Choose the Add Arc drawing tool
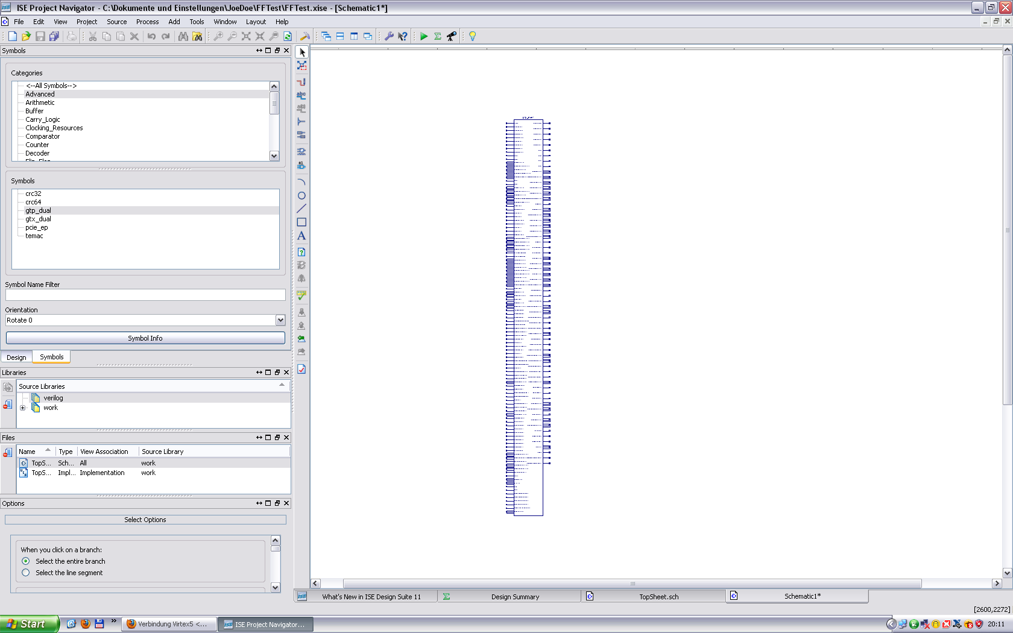This screenshot has width=1013, height=633. (301, 182)
